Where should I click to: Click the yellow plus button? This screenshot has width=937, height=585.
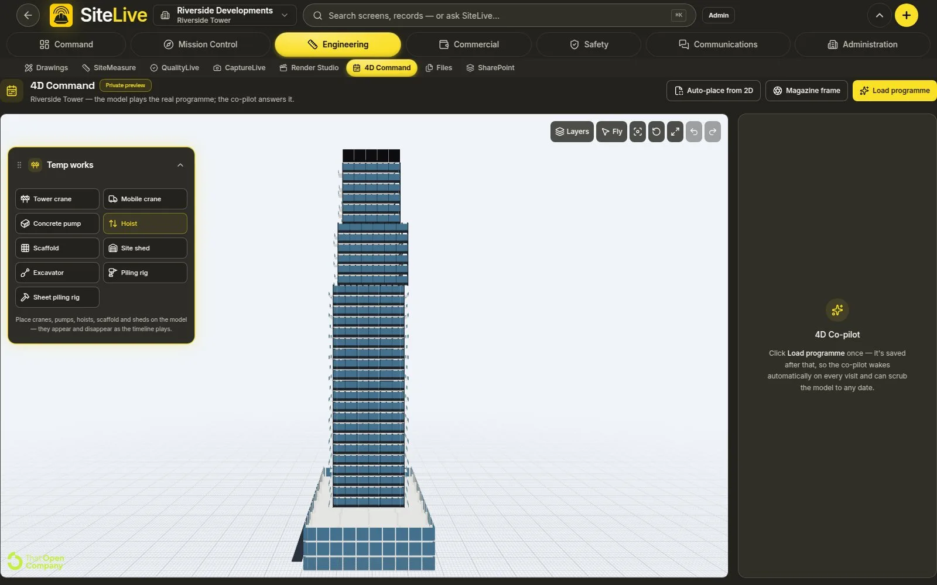(x=906, y=15)
